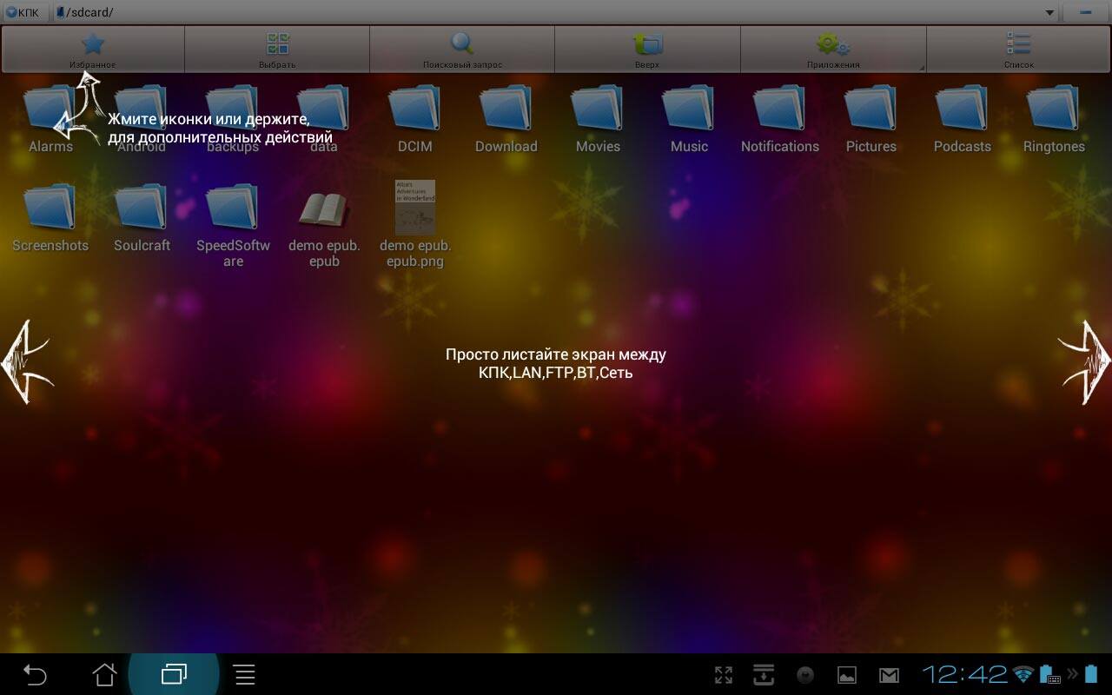Click the /sdcard/ path field

pos(521,12)
